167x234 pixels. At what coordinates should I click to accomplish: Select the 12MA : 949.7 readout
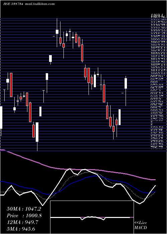pos(22,222)
